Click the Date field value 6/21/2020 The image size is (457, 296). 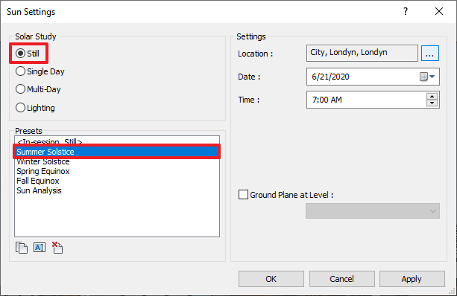coord(330,77)
